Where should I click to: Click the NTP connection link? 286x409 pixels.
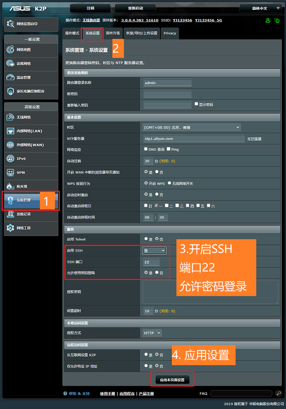(254, 139)
